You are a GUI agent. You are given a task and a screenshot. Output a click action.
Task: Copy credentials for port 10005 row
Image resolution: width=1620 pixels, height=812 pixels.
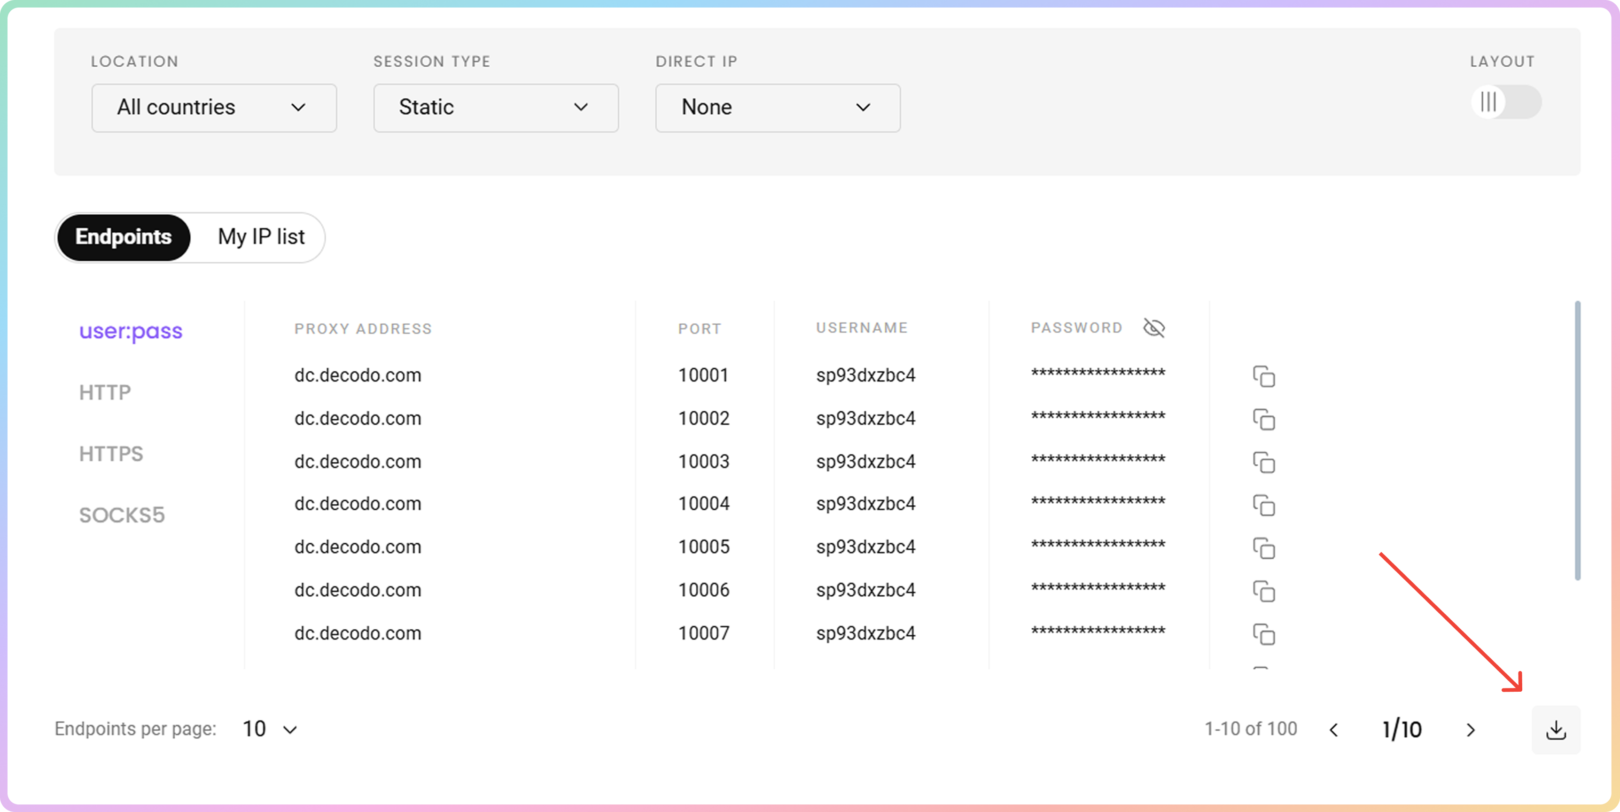(x=1263, y=548)
